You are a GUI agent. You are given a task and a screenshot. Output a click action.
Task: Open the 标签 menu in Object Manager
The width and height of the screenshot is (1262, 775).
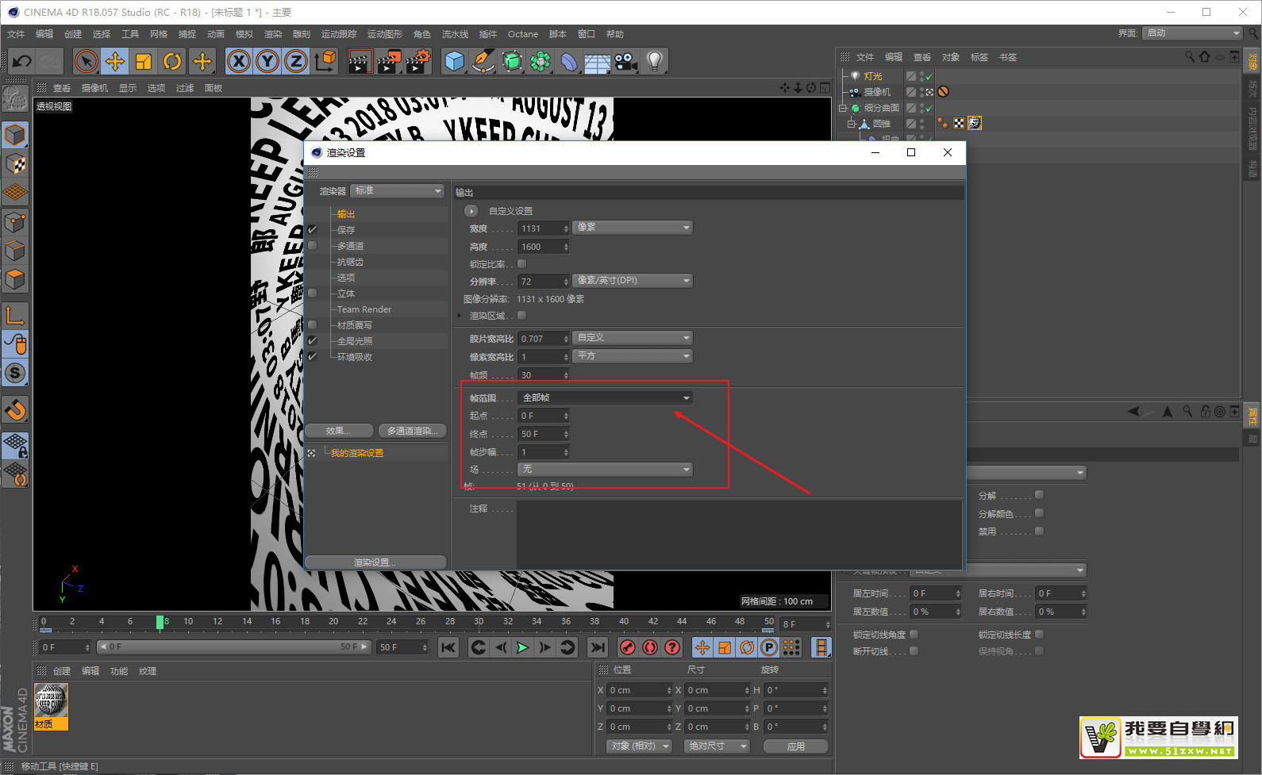click(x=979, y=57)
